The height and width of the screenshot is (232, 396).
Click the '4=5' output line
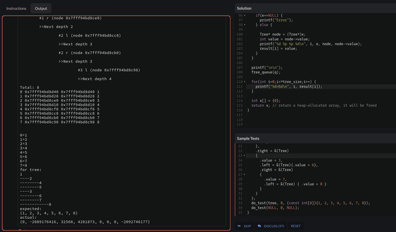coord(24,152)
